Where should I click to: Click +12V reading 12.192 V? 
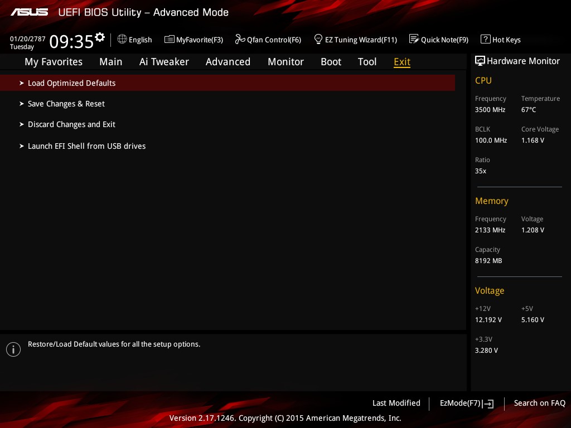[488, 319]
